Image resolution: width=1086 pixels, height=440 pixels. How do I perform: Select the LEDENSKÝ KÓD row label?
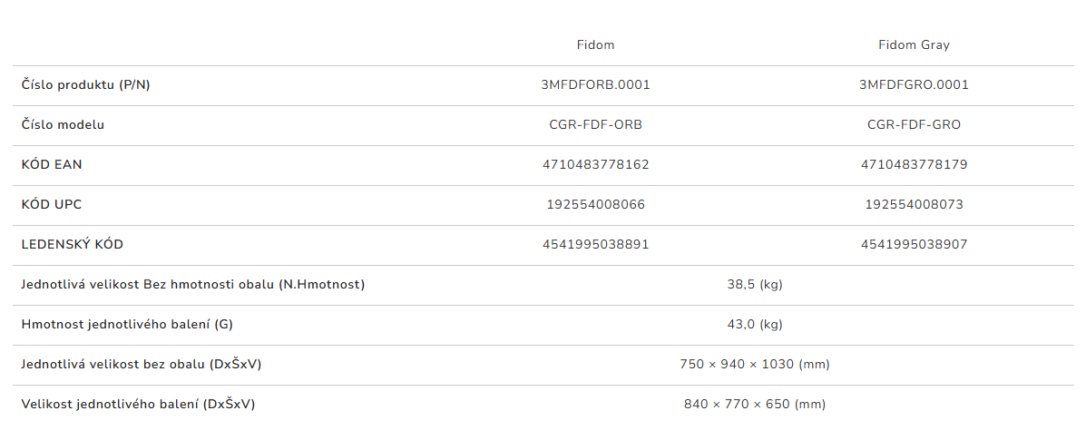(x=73, y=245)
